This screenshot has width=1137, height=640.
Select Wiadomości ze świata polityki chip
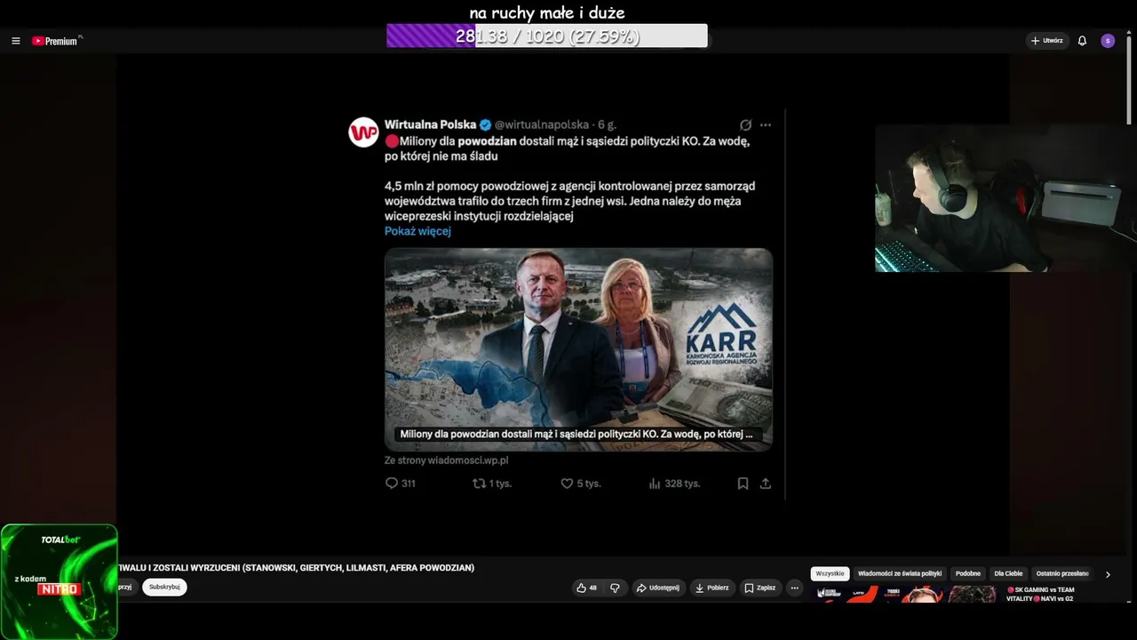900,574
